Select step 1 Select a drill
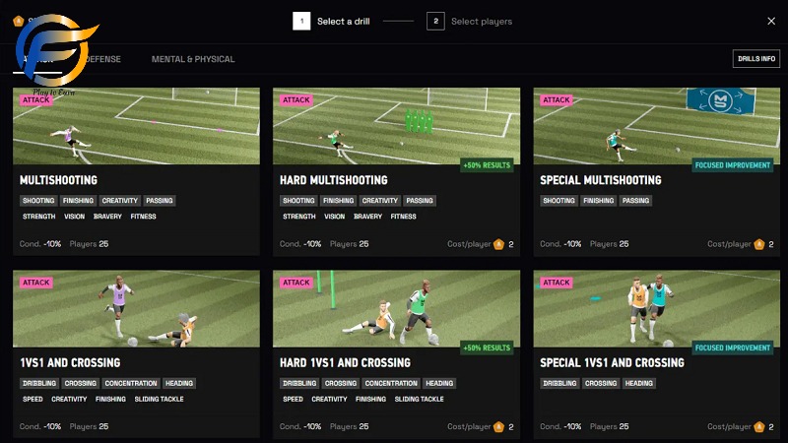Screen dimensions: 788x443 (331, 21)
